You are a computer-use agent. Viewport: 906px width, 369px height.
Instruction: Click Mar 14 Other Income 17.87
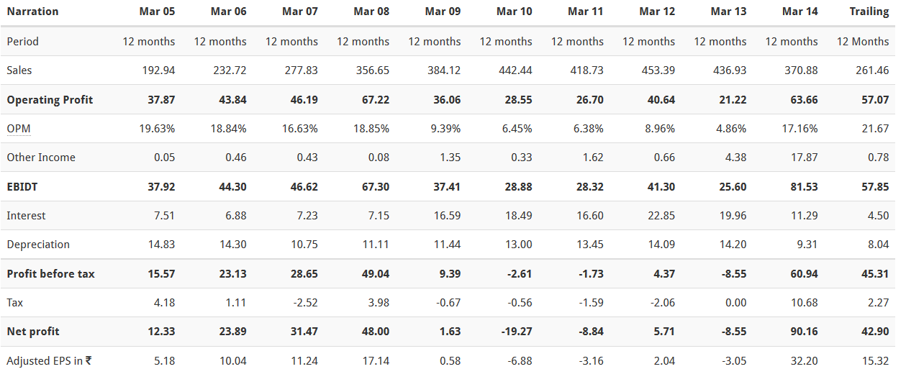(x=804, y=158)
